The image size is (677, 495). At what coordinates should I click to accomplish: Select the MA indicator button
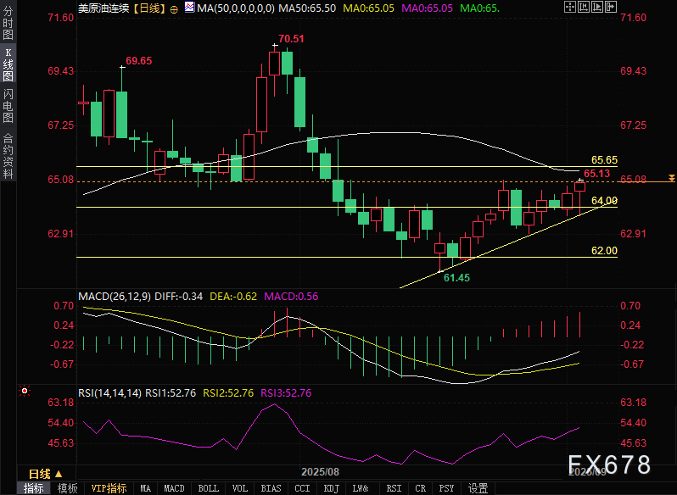click(146, 488)
